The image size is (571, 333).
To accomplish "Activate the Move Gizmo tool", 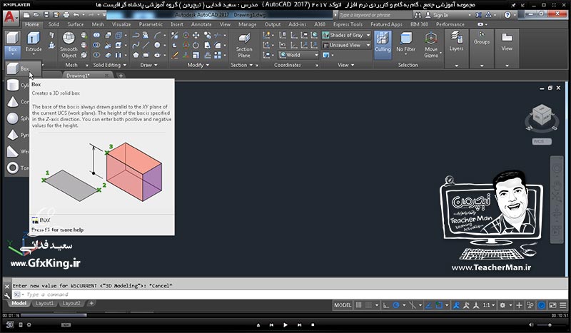I will tap(431, 45).
